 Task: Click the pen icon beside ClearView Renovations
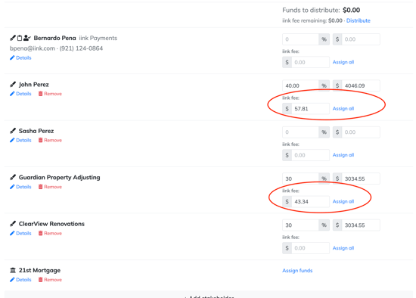(13, 224)
